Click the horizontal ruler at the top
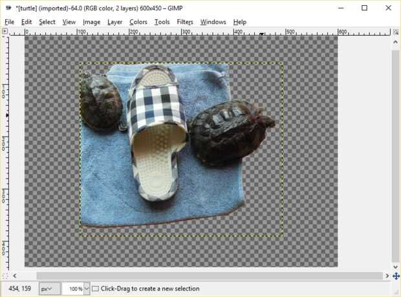The height and width of the screenshot is (297, 401). (200, 32)
